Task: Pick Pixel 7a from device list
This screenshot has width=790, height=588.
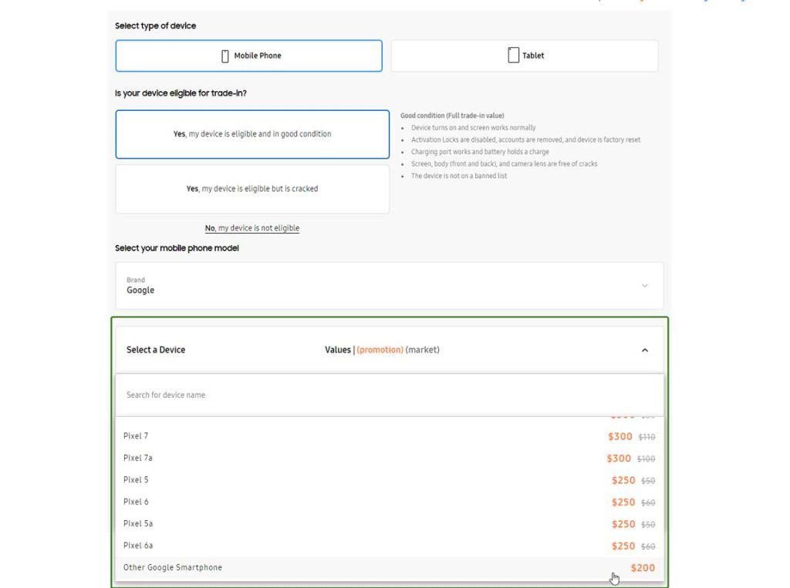Action: [138, 458]
